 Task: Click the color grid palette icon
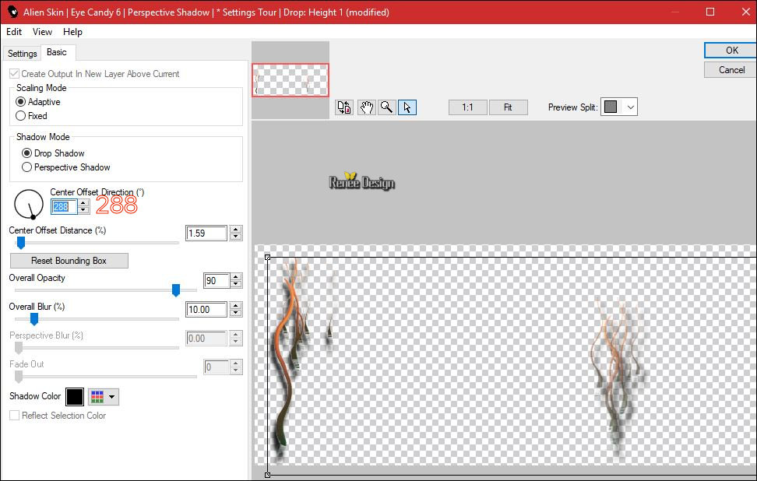click(x=97, y=397)
